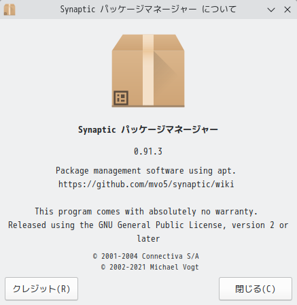Viewport: 297px width, 305px height.
Task: Open the クレジット(R) credits button
Action: pos(41,289)
